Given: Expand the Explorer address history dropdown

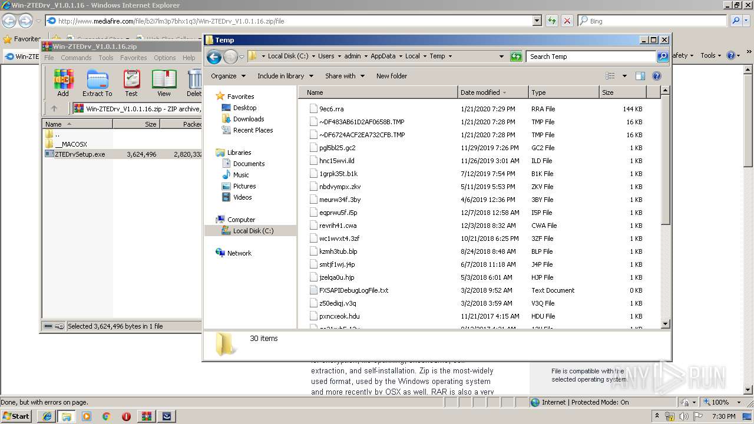Looking at the screenshot, I should (x=501, y=57).
